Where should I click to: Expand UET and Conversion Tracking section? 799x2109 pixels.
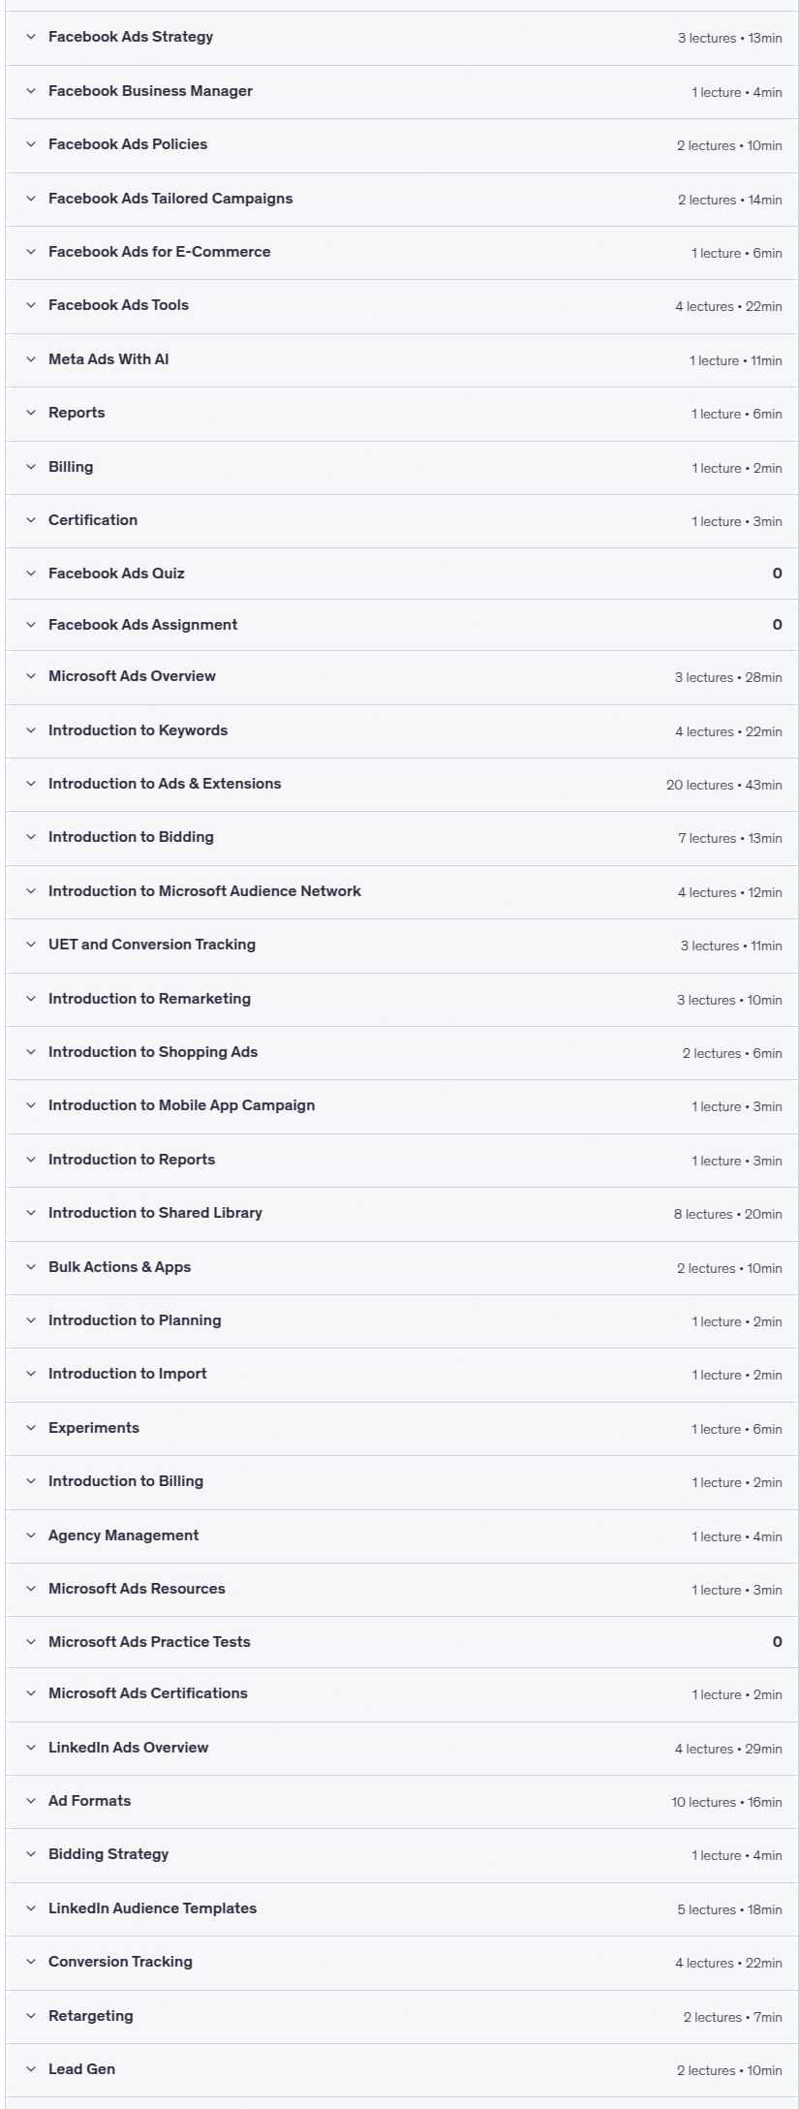point(402,945)
